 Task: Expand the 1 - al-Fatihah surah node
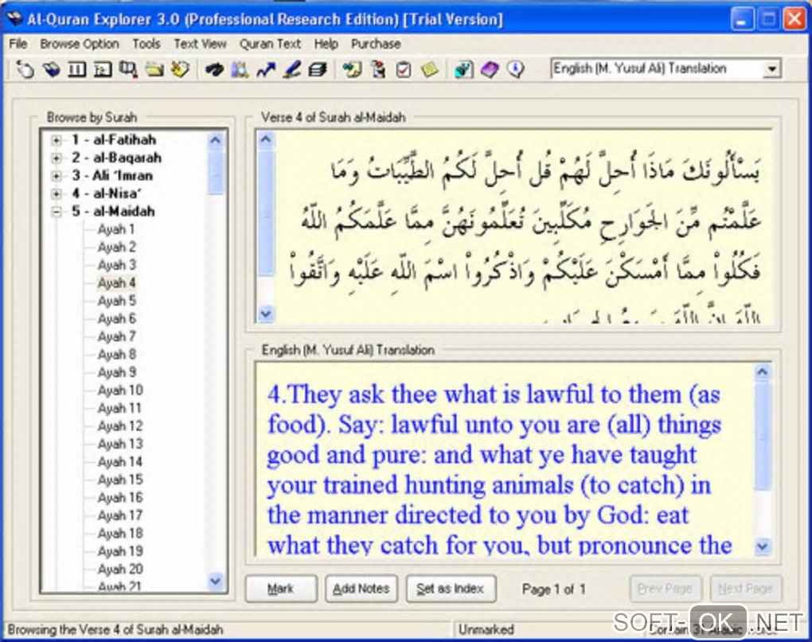point(57,140)
